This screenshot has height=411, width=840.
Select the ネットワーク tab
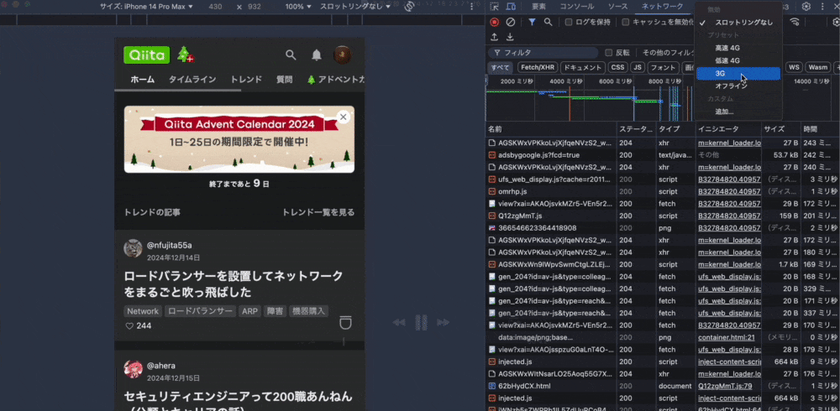662,7
